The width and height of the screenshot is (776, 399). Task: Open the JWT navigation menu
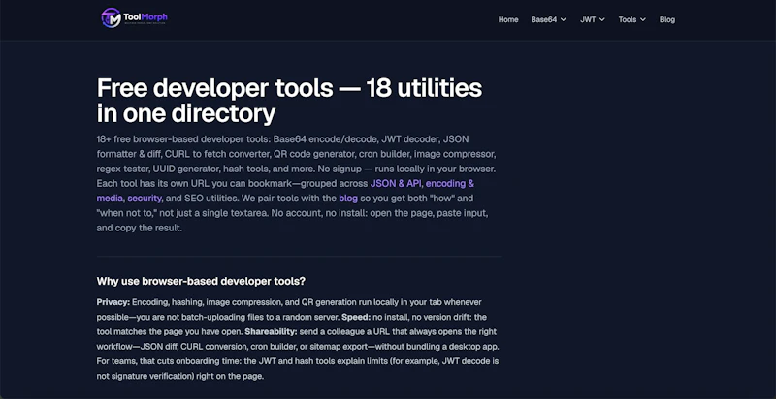pyautogui.click(x=593, y=19)
